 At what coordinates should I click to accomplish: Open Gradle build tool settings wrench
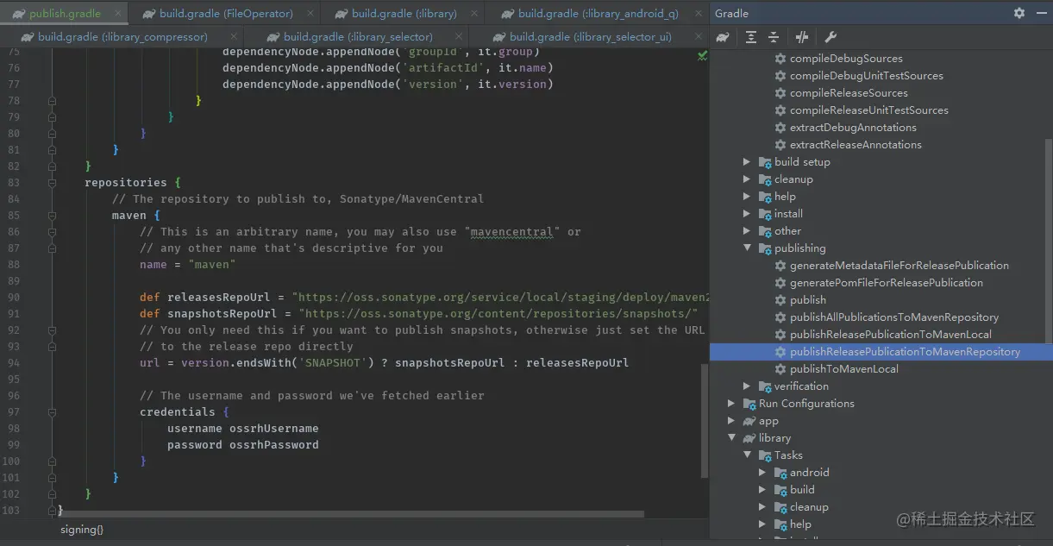click(x=830, y=37)
